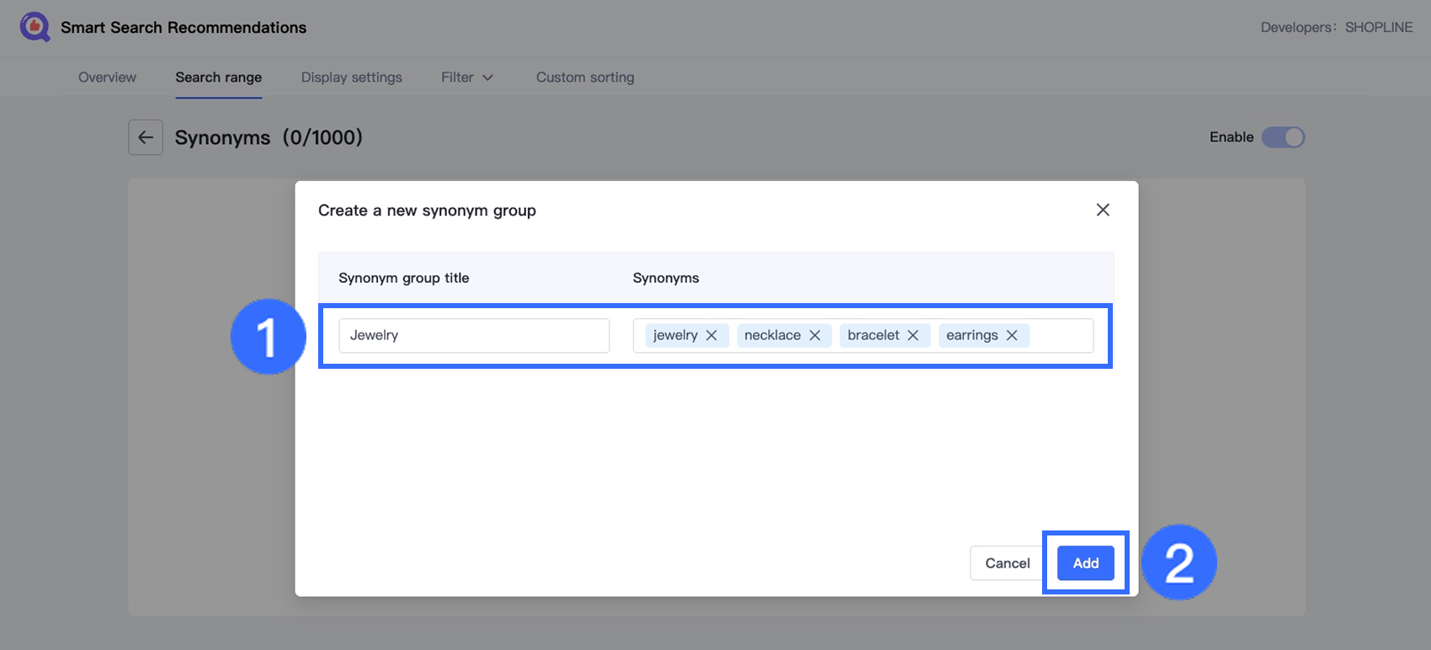Remove the necklace synonym tag

tap(815, 335)
